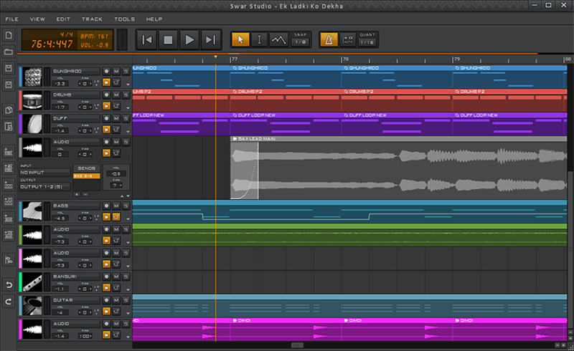Open the TOOLS menu
574x351 pixels.
tap(124, 19)
